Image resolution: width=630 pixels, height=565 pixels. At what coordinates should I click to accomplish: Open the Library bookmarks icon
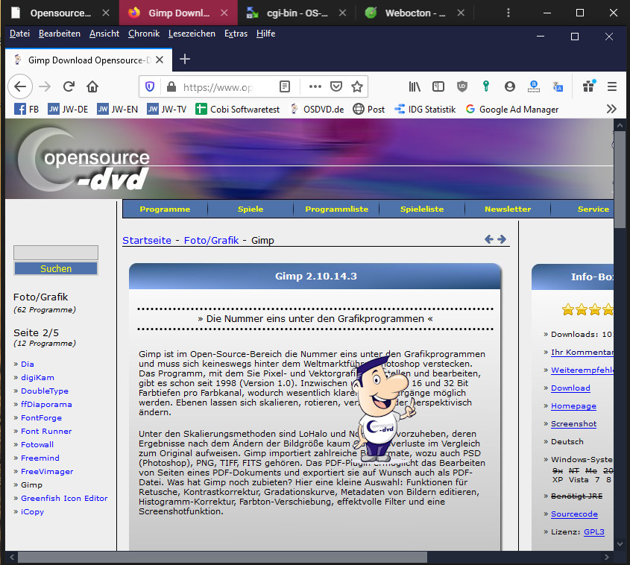coord(415,86)
